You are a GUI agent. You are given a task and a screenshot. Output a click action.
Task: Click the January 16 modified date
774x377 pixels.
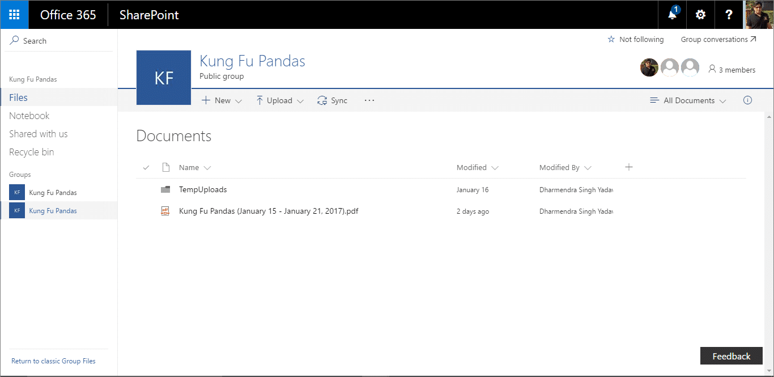coord(473,190)
